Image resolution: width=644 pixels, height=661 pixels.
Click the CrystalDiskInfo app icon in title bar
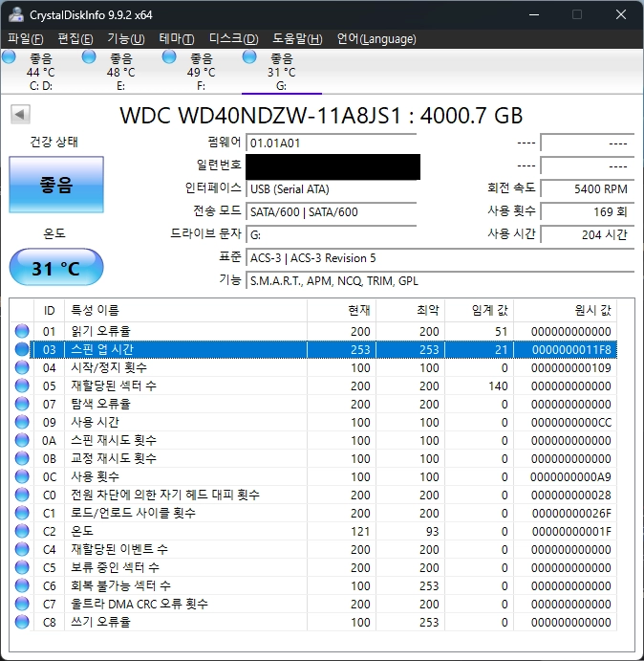tap(16, 14)
